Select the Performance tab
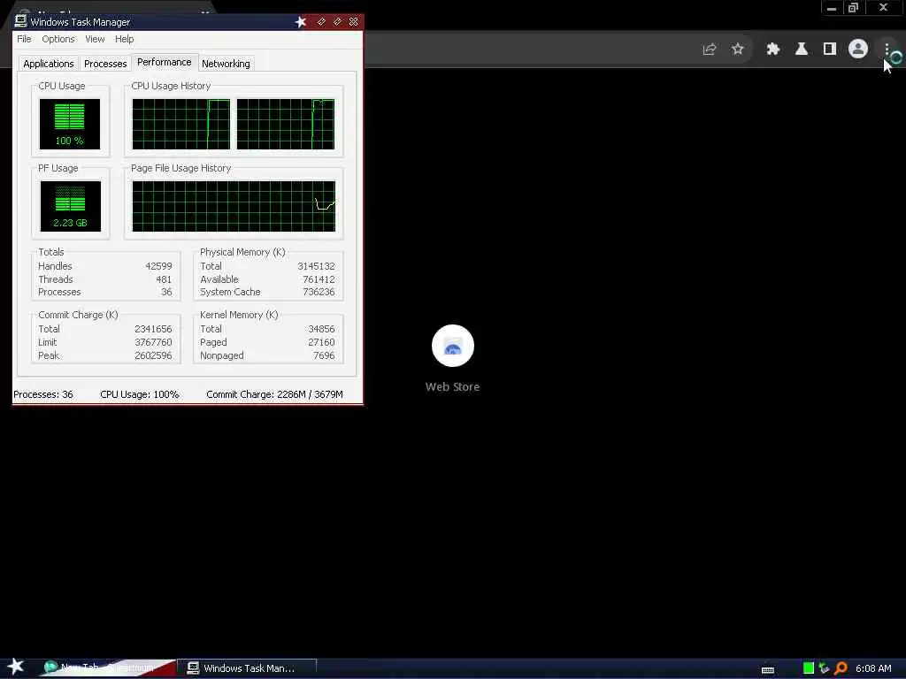The height and width of the screenshot is (679, 906). [x=164, y=62]
